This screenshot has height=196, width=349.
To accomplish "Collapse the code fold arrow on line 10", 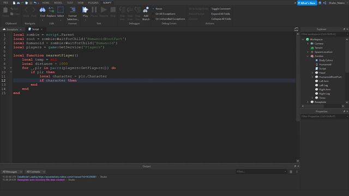I will point(11,72).
